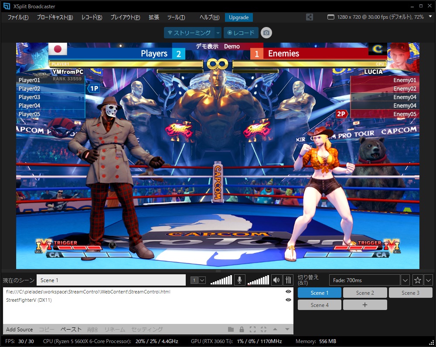The height and width of the screenshot is (347, 436).
Task: Open the レコード(R) menu
Action: click(92, 17)
